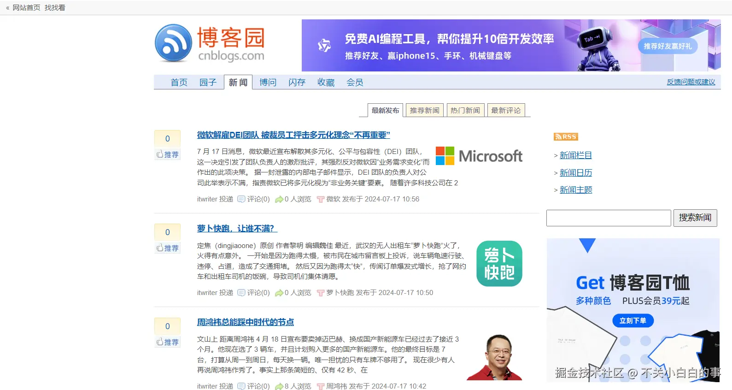Click the 立刻下单 button in T-shirt ad
The width and height of the screenshot is (732, 390).
632,320
